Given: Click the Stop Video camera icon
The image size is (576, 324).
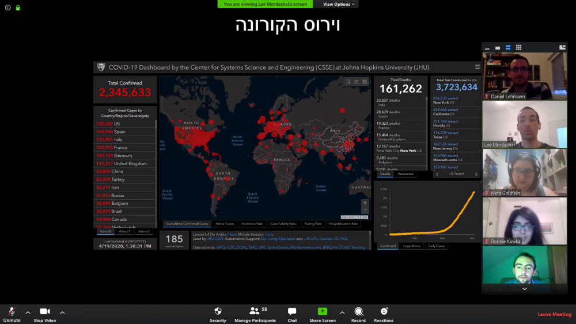Looking at the screenshot, I should 45,311.
